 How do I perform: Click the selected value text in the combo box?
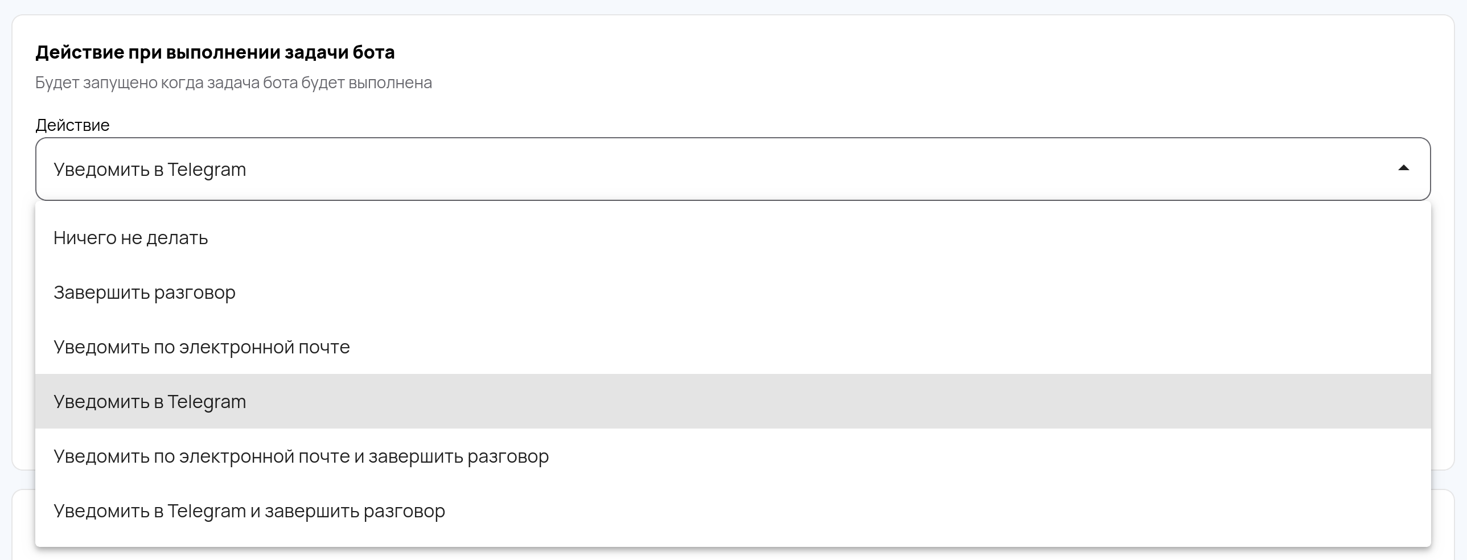click(150, 170)
